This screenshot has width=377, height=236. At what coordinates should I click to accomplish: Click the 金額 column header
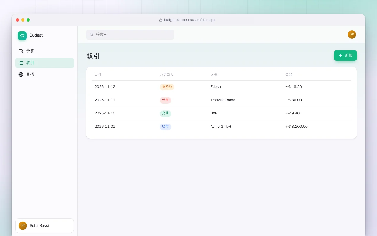[289, 75]
